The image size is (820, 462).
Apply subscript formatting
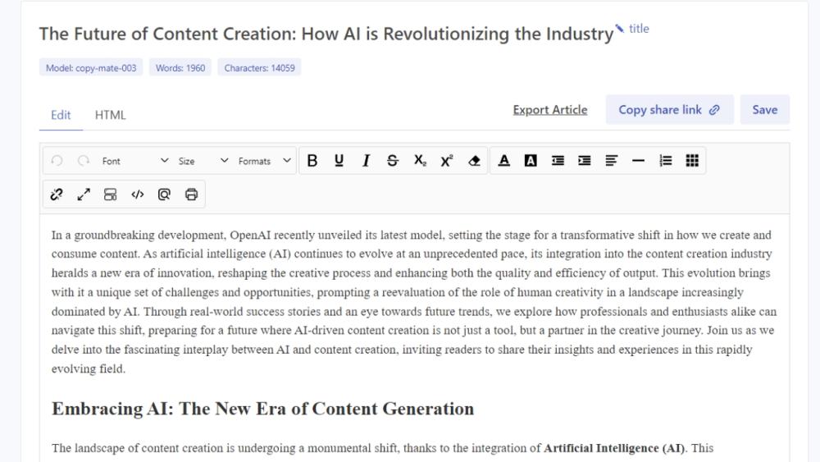420,161
